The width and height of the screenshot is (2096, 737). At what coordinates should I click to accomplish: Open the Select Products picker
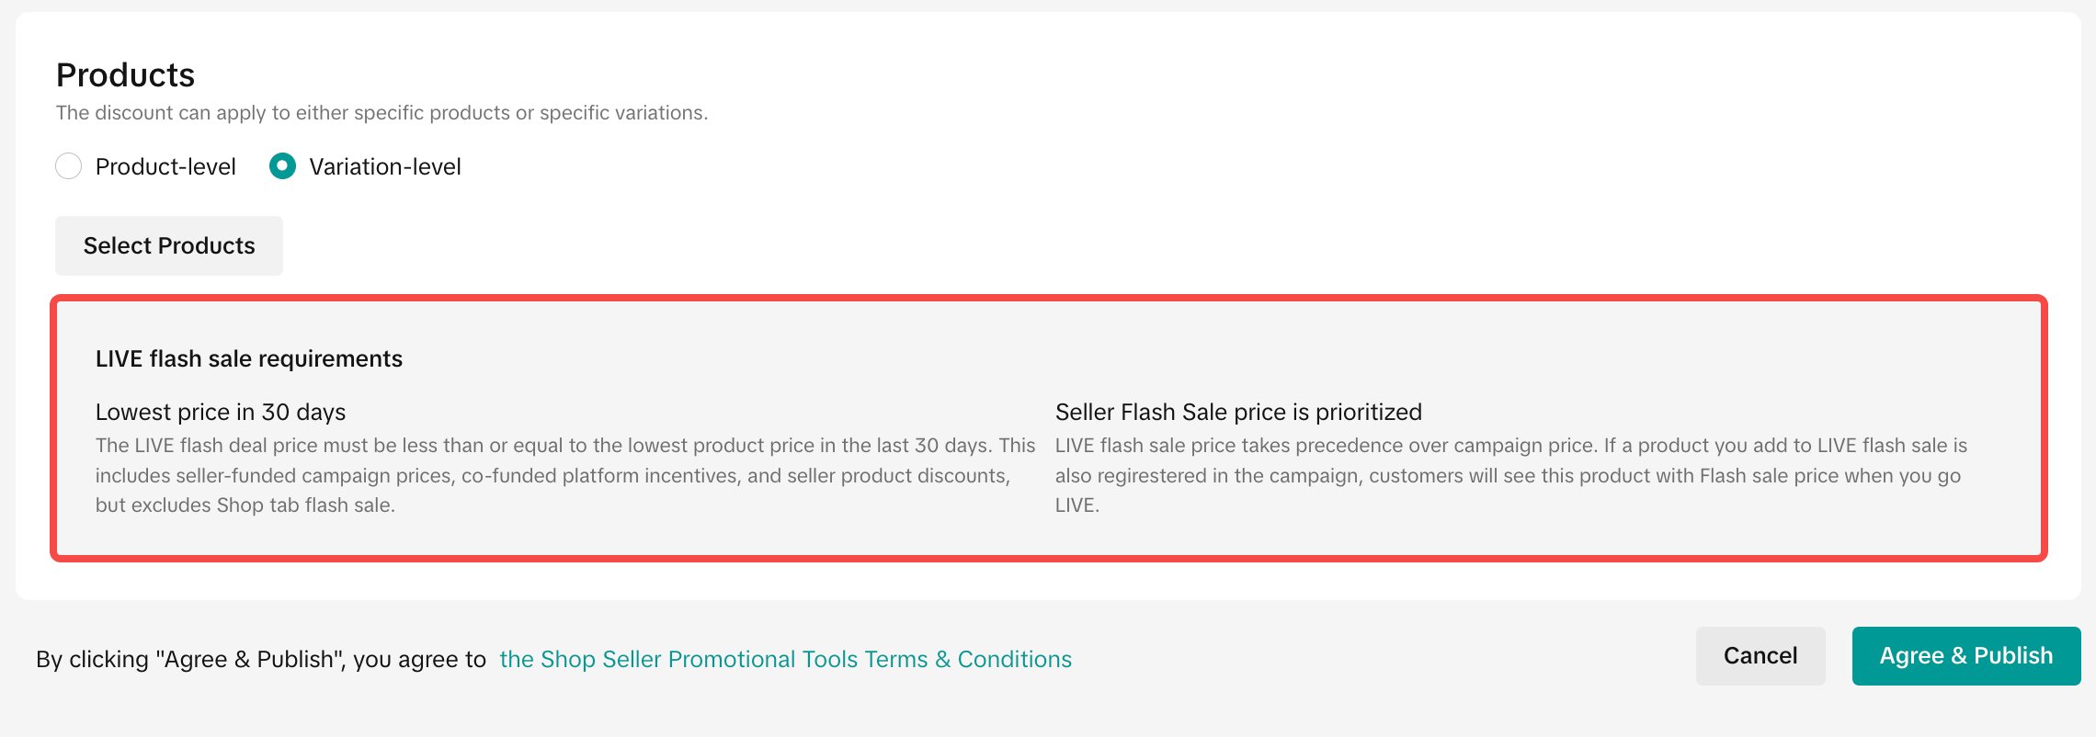169,245
